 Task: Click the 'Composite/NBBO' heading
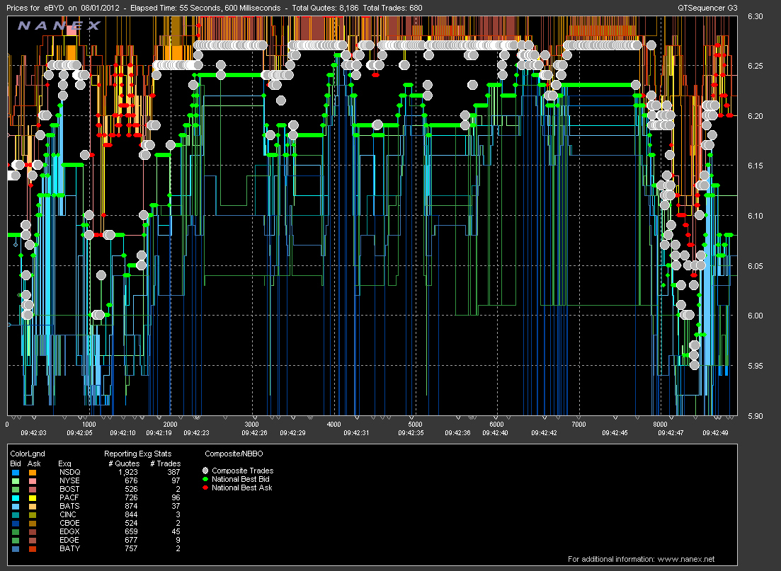[234, 454]
